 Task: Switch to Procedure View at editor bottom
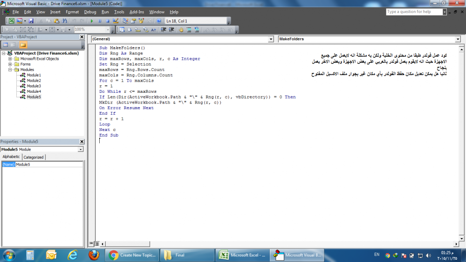pos(91,243)
